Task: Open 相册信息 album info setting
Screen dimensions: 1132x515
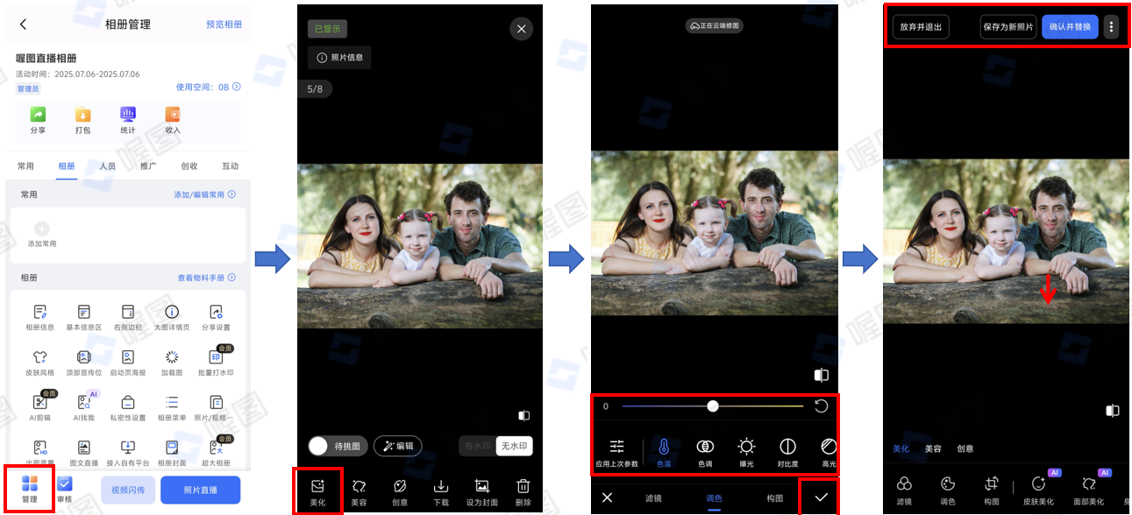Action: pyautogui.click(x=39, y=312)
